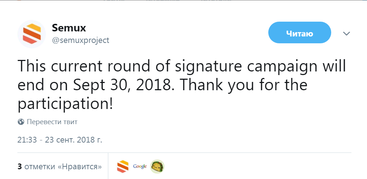This screenshot has height=179, width=367.
Task: View the first user who liked the tweet
Action: (x=123, y=166)
